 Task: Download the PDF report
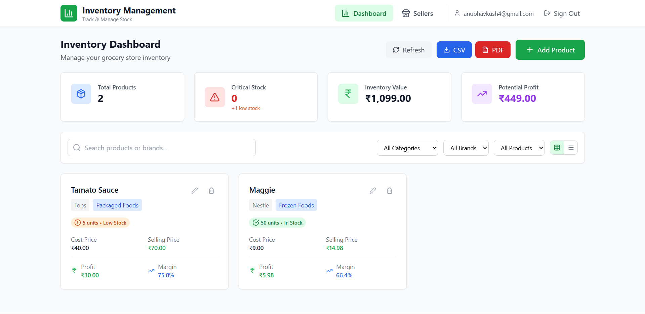tap(493, 50)
